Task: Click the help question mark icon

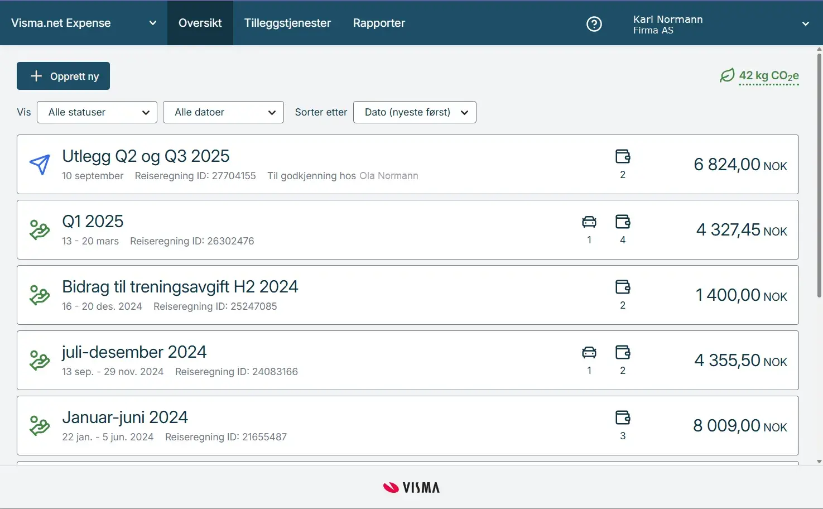Action: click(594, 23)
